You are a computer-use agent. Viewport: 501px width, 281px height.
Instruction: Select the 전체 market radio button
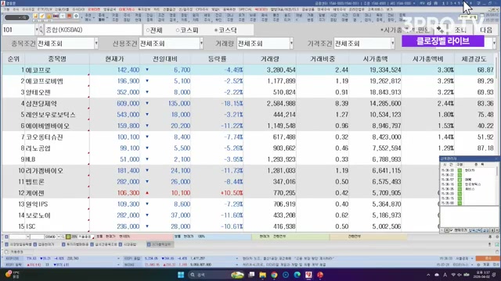(x=154, y=30)
